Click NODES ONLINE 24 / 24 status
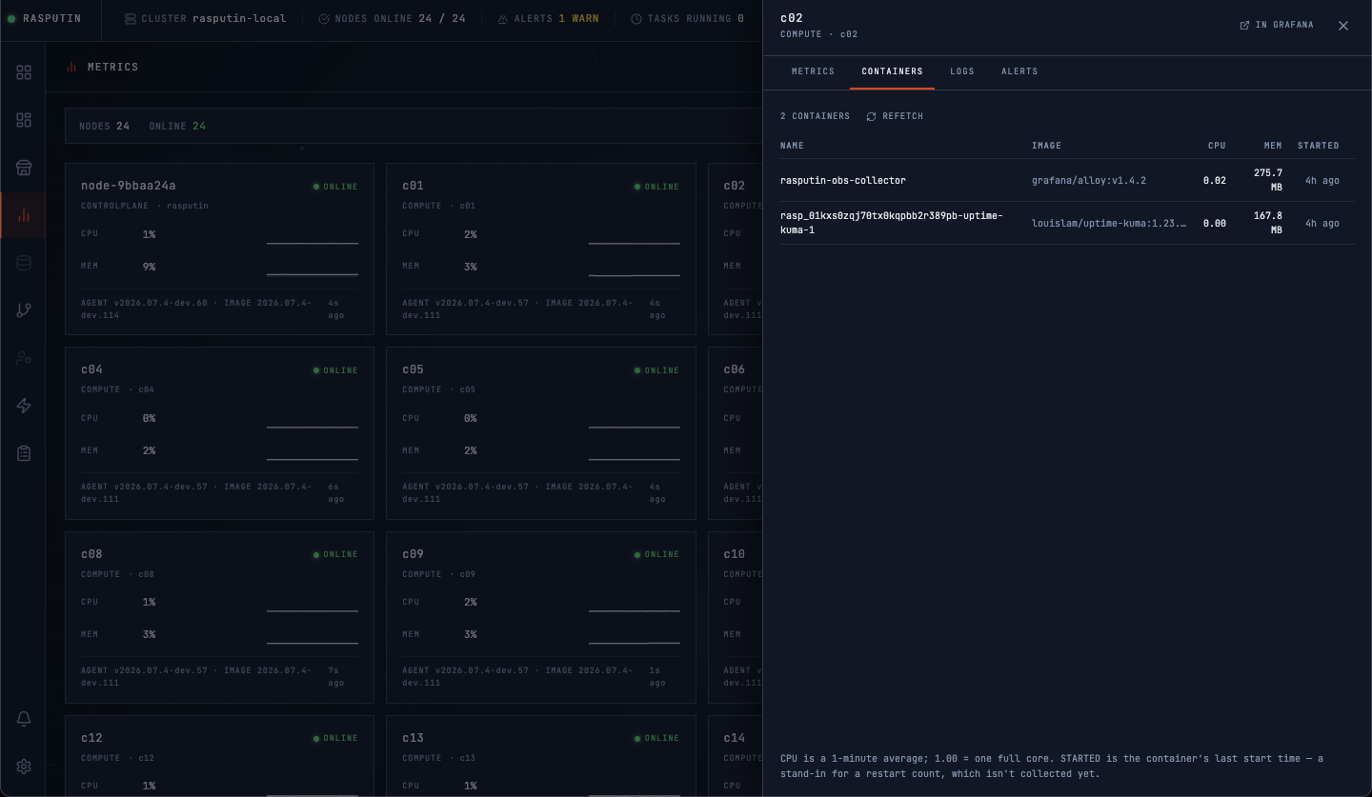This screenshot has width=1372, height=797. click(x=392, y=18)
